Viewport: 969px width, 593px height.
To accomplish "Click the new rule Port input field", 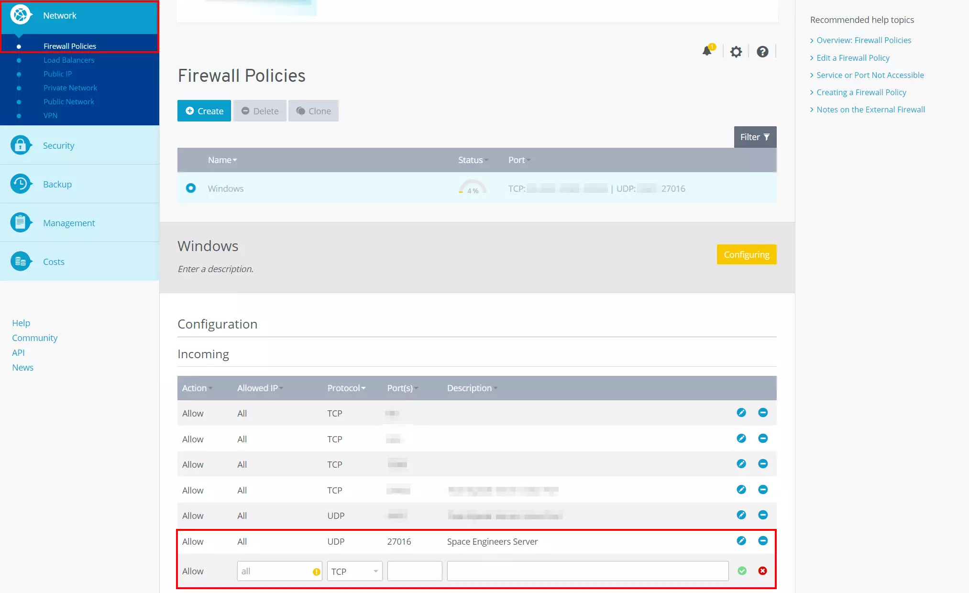I will [x=415, y=571].
